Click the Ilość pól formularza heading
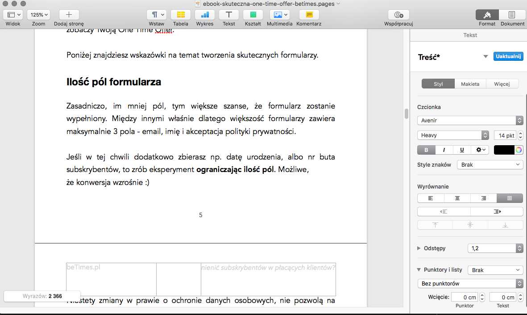Screen dimensions: 527x315 pyautogui.click(x=114, y=82)
